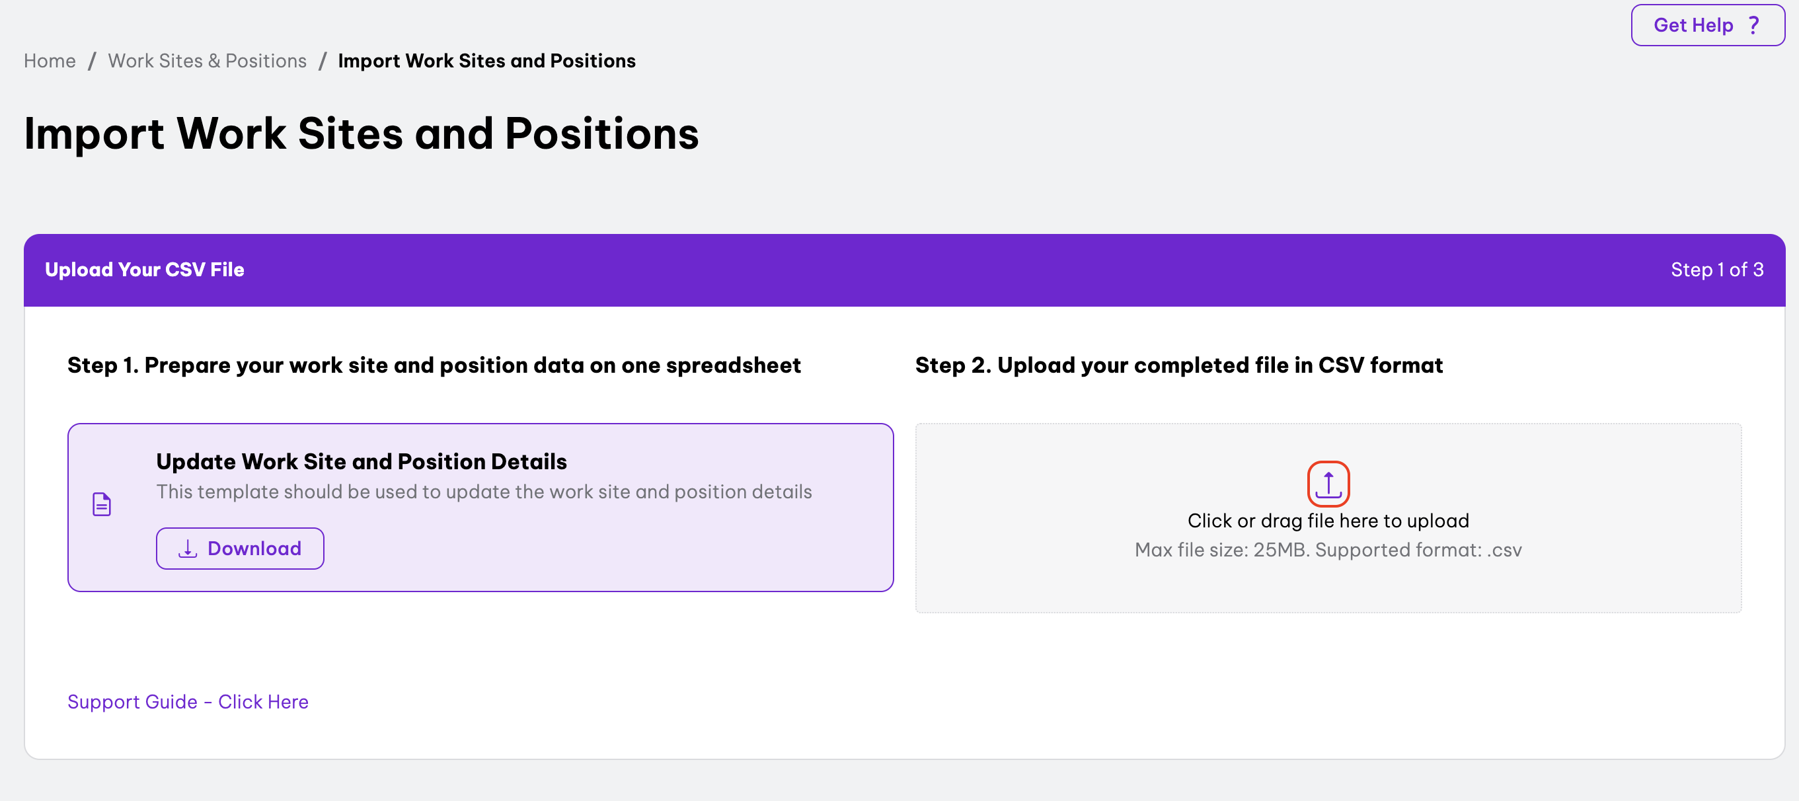This screenshot has width=1799, height=801.
Task: Click the upload arrow icon
Action: (x=1328, y=484)
